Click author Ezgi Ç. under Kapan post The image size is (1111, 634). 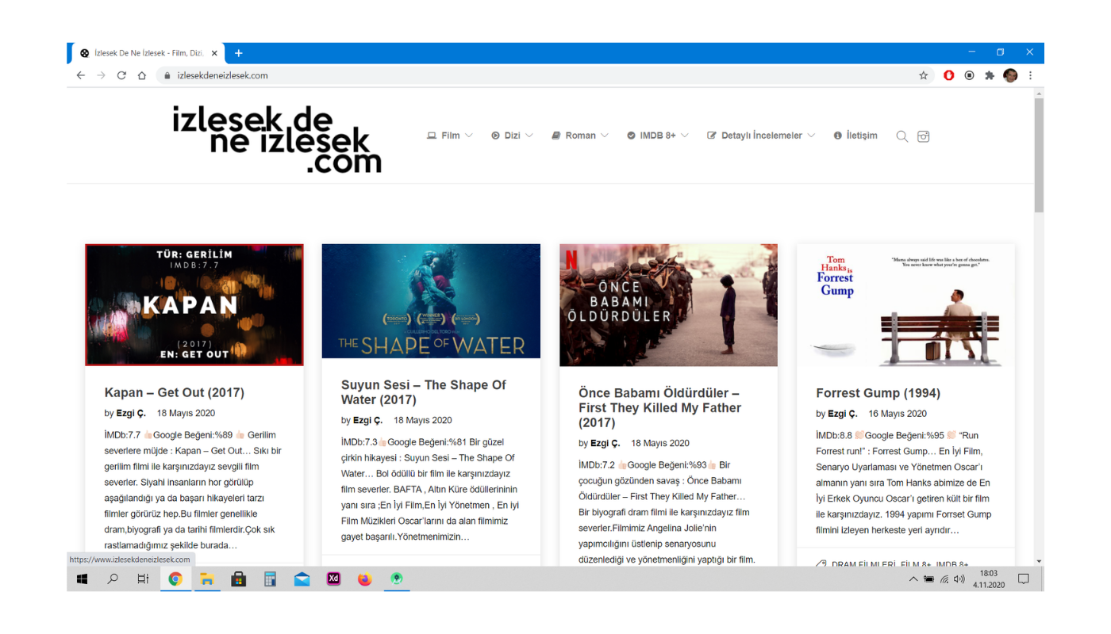coord(131,413)
